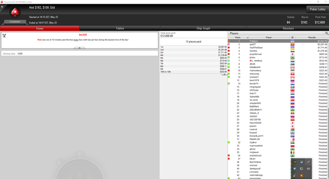Click the pink color tag beside rank 2
This screenshot has height=179, width=329.
(229, 44)
